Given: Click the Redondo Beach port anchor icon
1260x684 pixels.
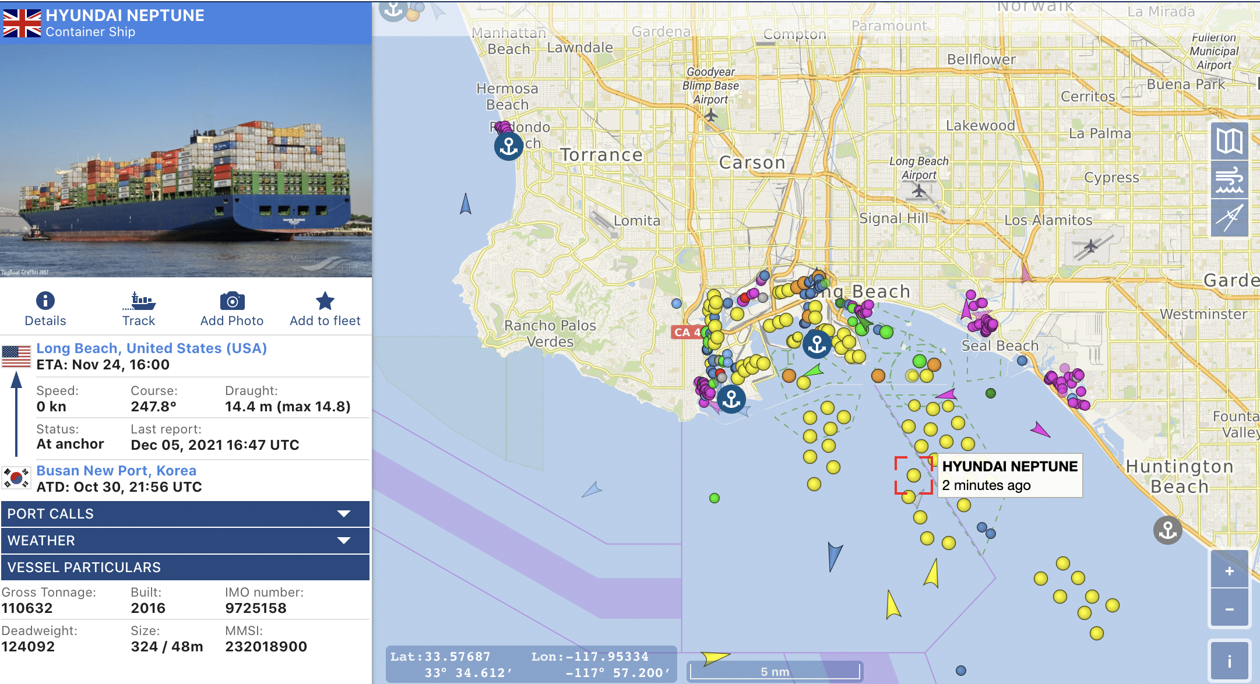Looking at the screenshot, I should [x=509, y=146].
